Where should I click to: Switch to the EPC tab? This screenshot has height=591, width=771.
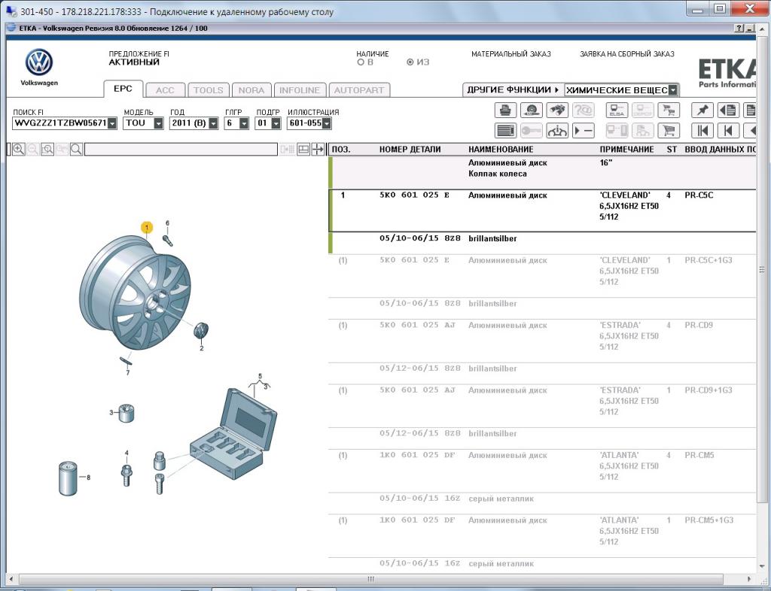(123, 89)
